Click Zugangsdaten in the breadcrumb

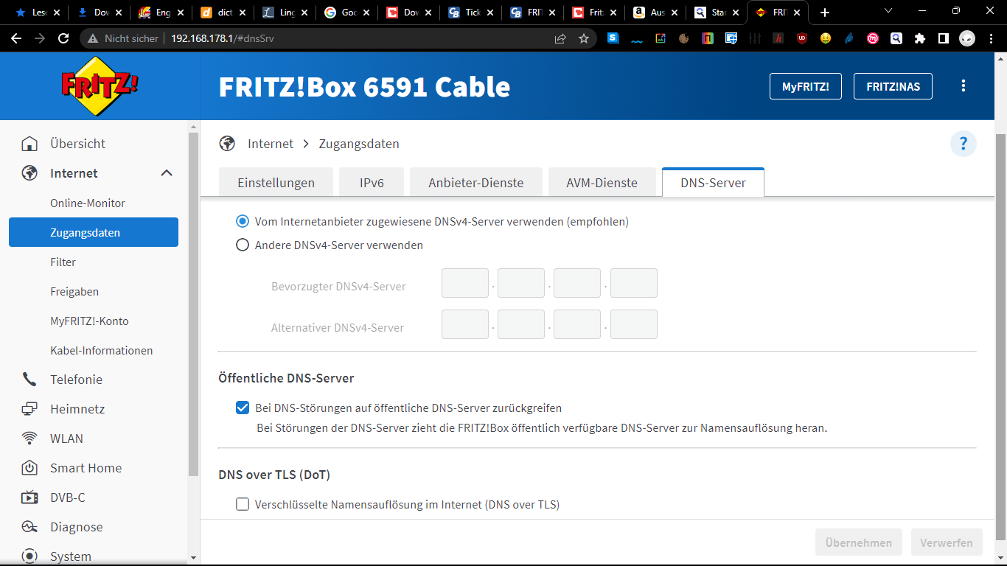click(359, 144)
